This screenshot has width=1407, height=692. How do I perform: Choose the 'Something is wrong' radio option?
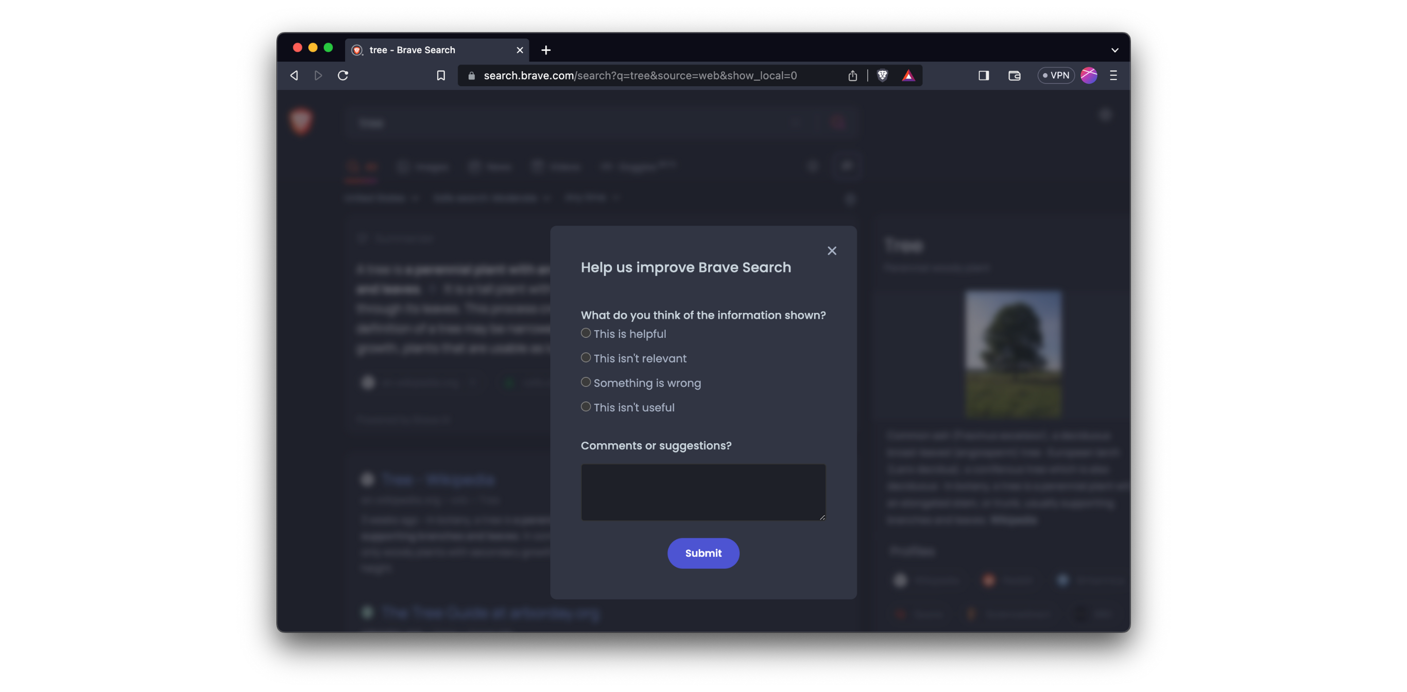point(586,383)
